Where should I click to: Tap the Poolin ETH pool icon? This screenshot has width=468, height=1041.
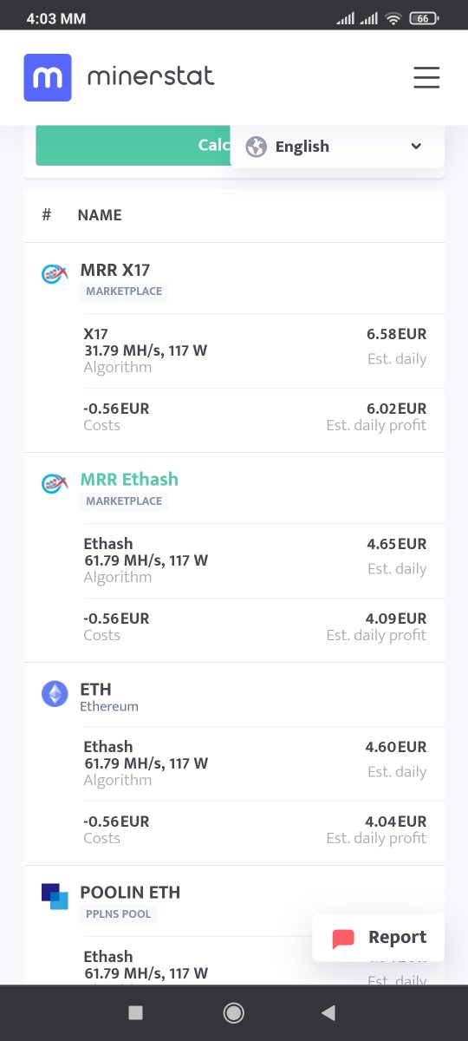[55, 896]
